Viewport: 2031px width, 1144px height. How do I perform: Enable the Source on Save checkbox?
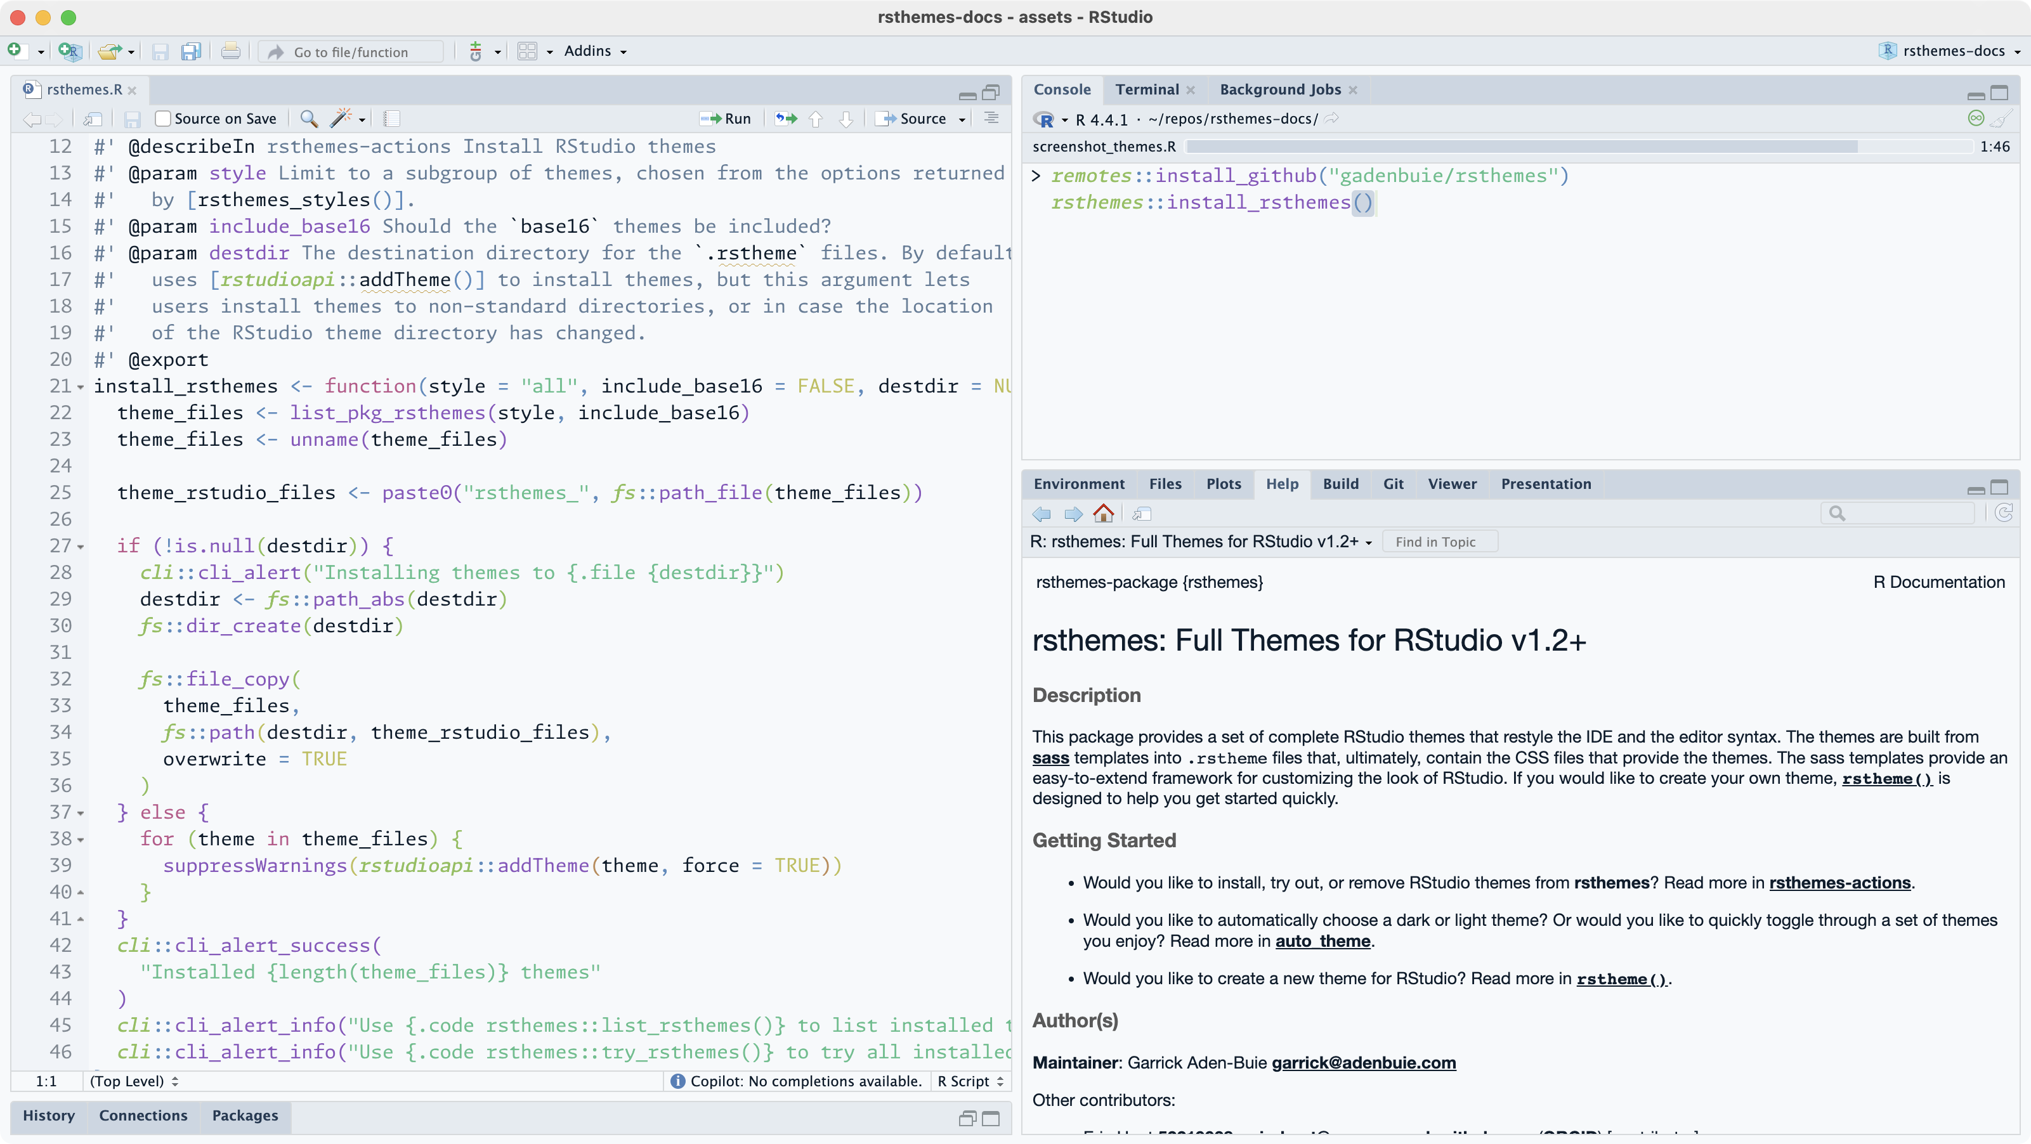163,119
